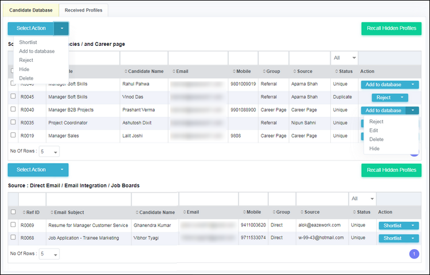Click the text 'Manager B2B Projects'
430x275 pixels.
click(71, 110)
